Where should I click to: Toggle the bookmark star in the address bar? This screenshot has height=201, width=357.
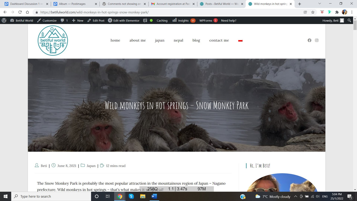[x=313, y=12]
